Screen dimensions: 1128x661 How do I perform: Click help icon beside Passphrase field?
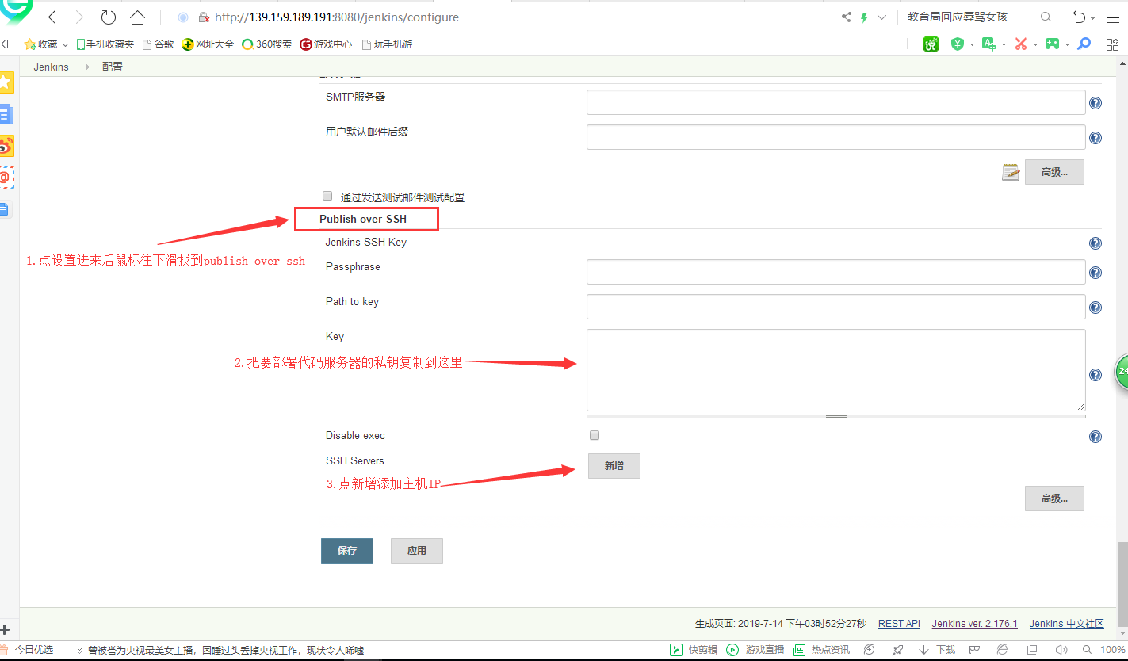[1095, 273]
